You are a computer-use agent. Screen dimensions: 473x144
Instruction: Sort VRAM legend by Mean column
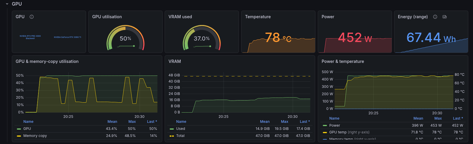[x=265, y=122]
